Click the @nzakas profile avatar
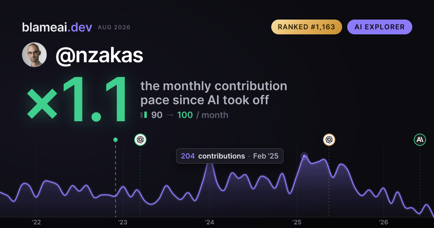Viewport: 434px width, 228px height. (34, 55)
